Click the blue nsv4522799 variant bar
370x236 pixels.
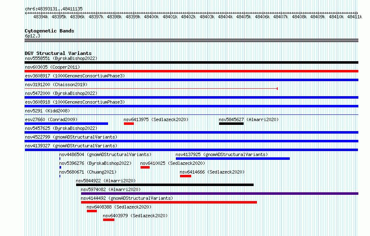191,141
